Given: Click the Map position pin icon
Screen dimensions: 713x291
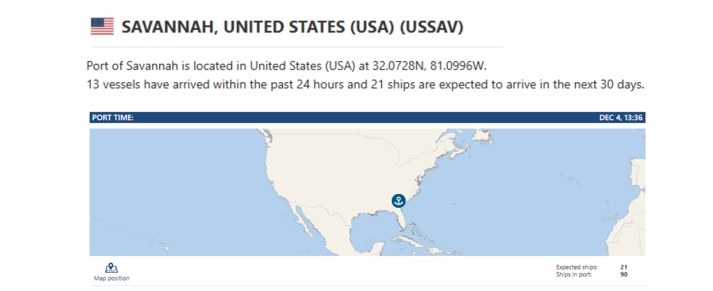Looking at the screenshot, I should click(111, 268).
